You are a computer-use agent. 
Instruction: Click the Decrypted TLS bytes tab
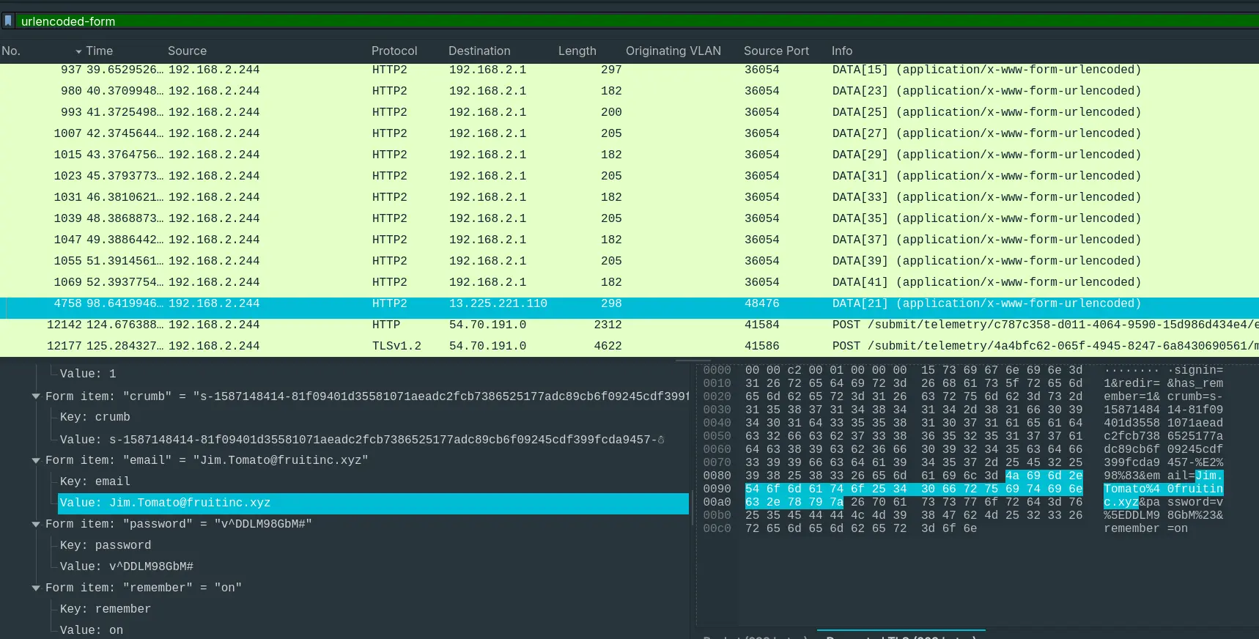click(901, 636)
